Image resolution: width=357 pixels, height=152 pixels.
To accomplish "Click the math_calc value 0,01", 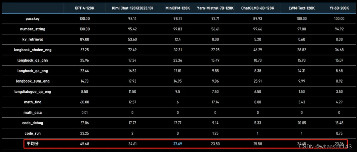I will tap(85, 113).
